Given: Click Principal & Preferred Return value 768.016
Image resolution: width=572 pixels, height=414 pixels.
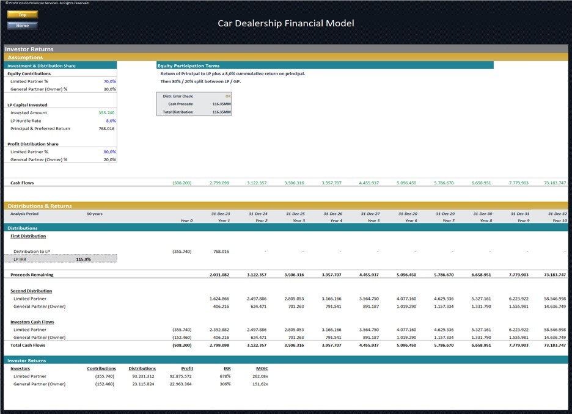Looking at the screenshot, I should pos(106,129).
